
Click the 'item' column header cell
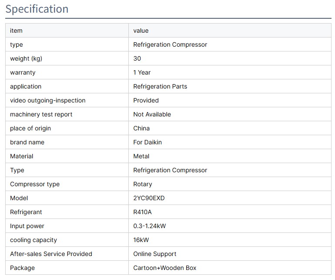click(x=16, y=31)
